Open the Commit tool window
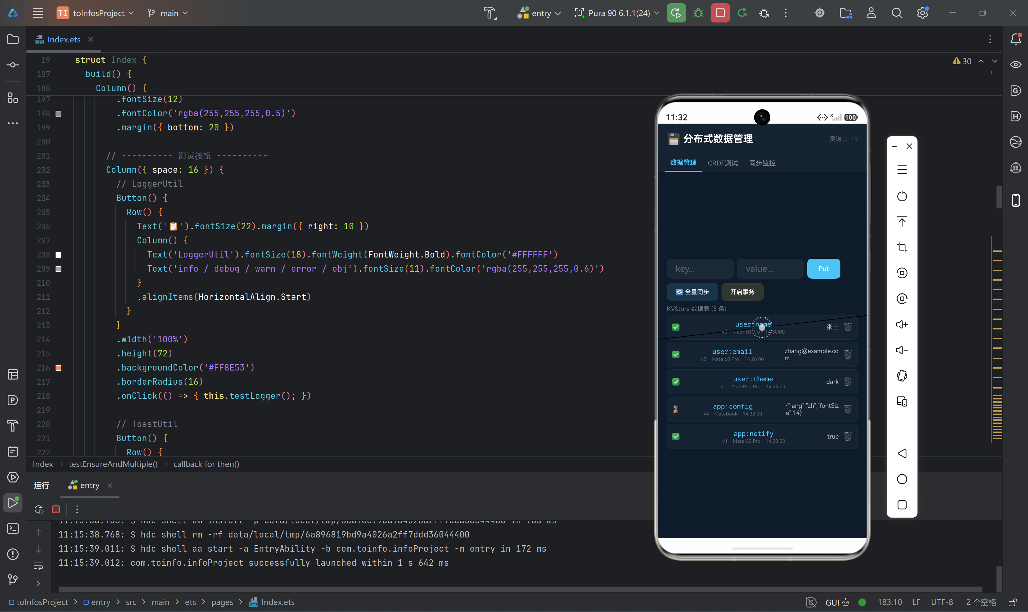1028x612 pixels. [13, 65]
